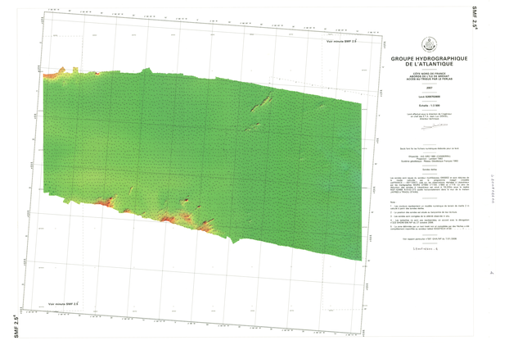Screen dimensions: 509x345
Task: Click the Levé survey number line
Action: [429, 98]
